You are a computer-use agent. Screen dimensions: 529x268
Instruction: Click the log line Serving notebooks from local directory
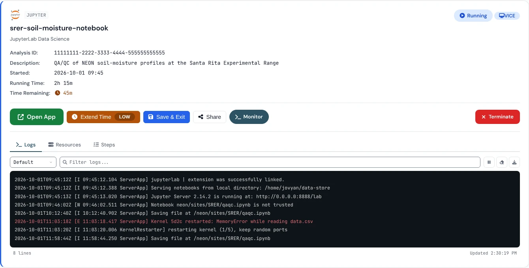point(172,188)
